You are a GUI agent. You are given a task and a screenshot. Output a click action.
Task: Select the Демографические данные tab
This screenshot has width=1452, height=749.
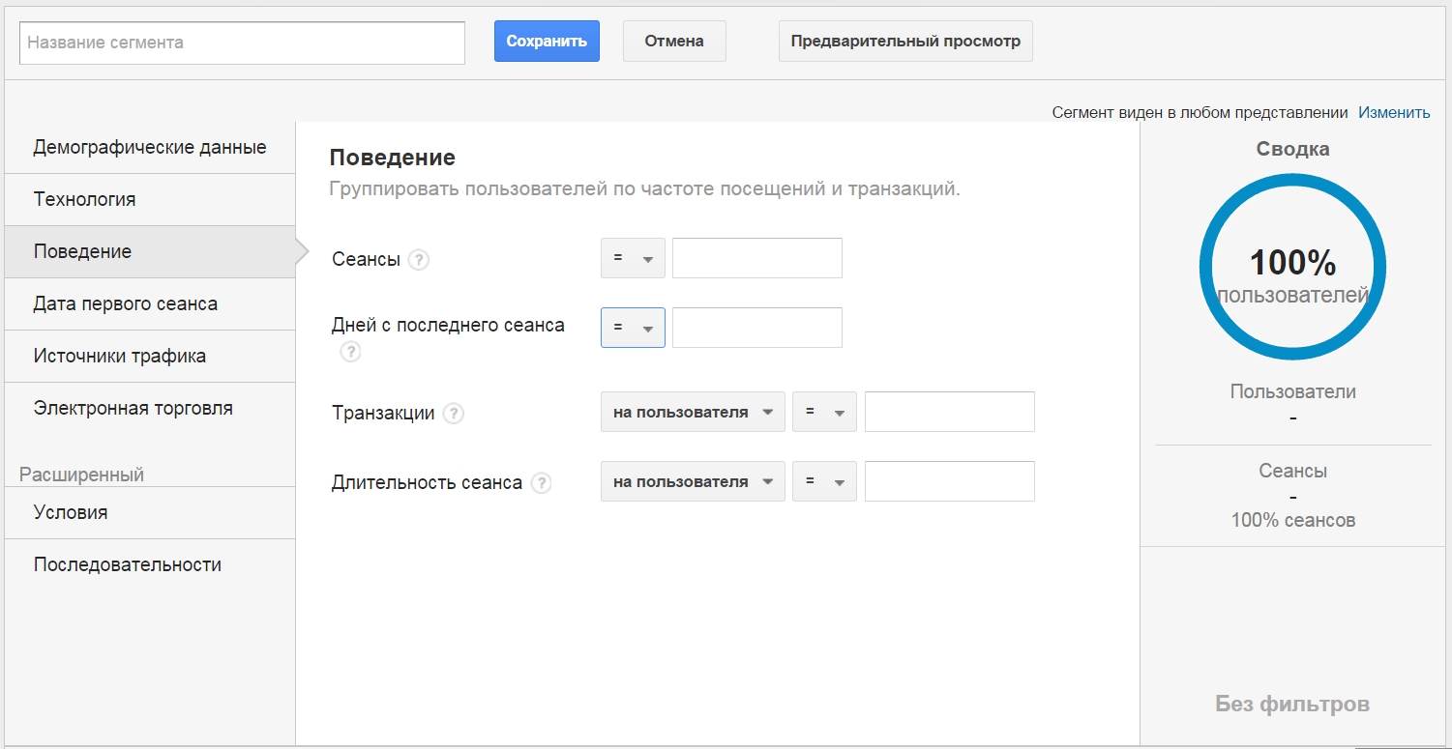(150, 148)
